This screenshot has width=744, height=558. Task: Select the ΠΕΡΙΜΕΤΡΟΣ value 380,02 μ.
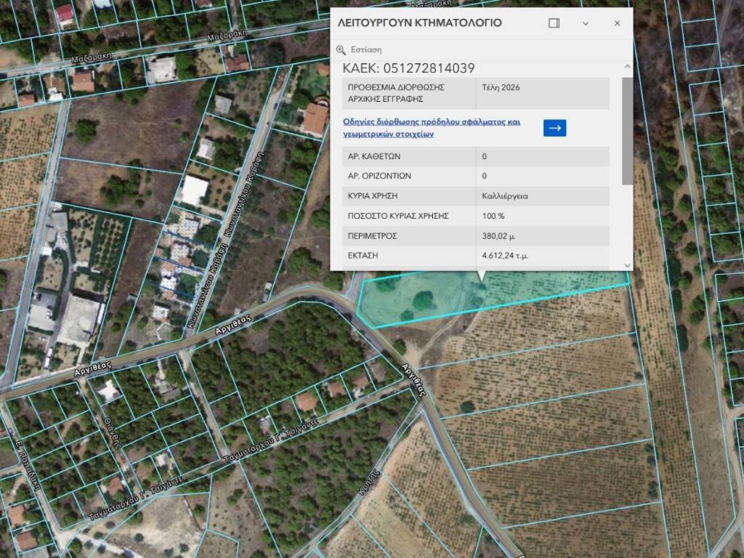click(501, 236)
